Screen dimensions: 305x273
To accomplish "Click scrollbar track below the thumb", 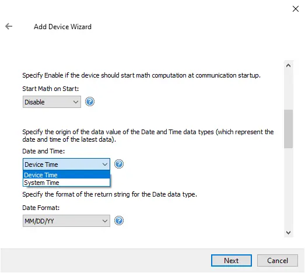I will pos(288,188).
